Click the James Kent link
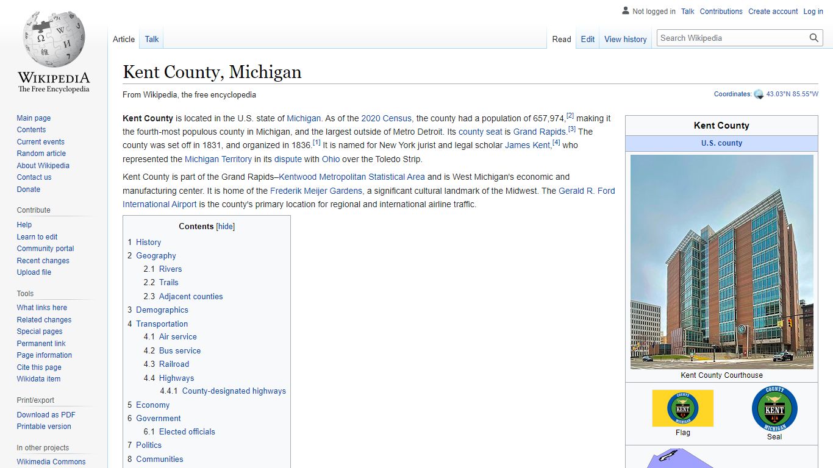 pos(527,145)
